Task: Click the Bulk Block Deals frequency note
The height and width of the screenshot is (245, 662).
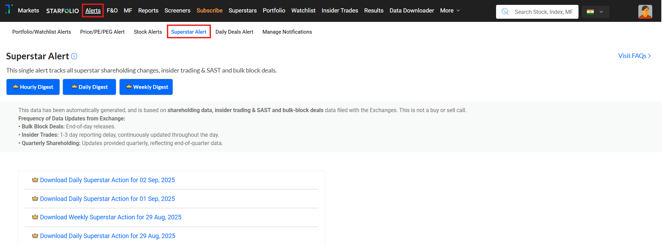Action: coord(67,127)
